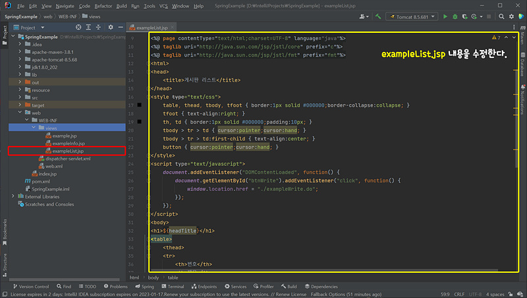Viewport: 527px width, 298px height.
Task: Open Search Everywhere magnifier
Action: [501, 16]
